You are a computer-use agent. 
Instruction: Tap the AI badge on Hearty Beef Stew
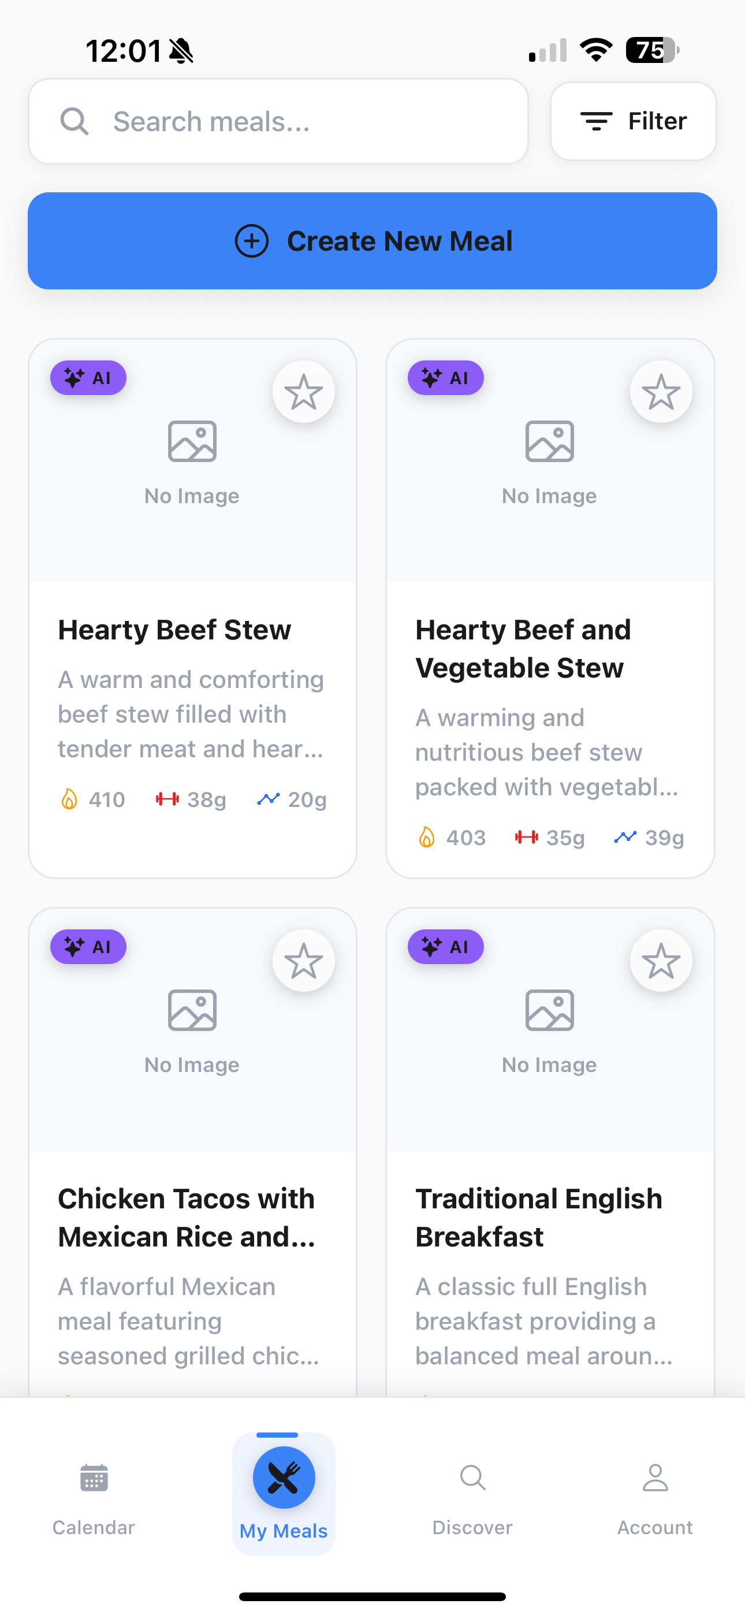(x=88, y=378)
